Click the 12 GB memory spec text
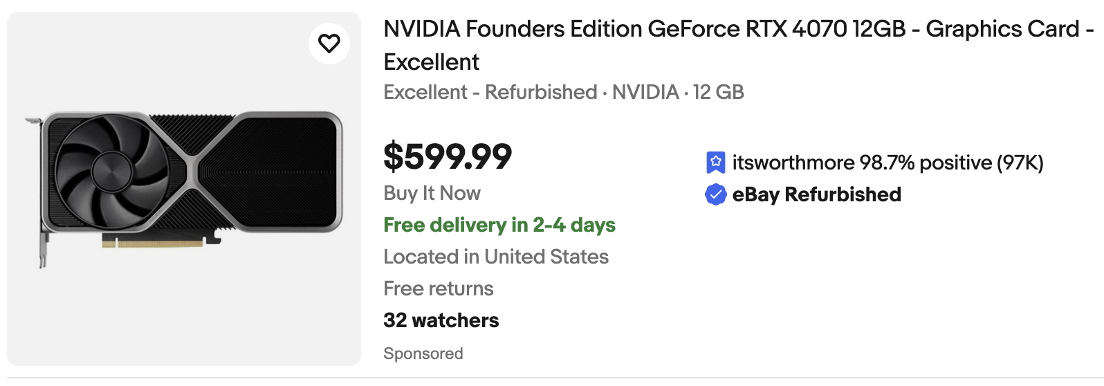1104x386 pixels. (718, 92)
